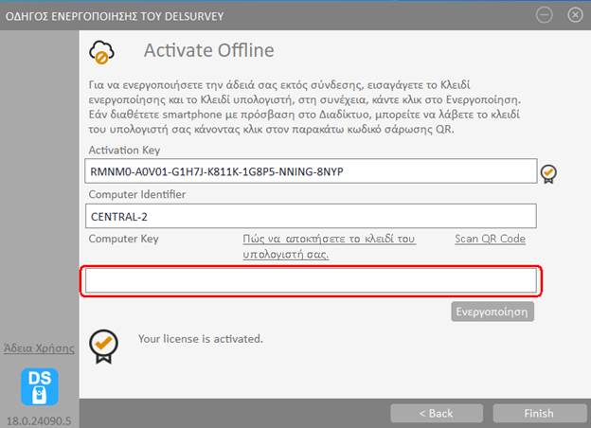
Task: Open the Άδεια Χρήσης license link
Action: [39, 348]
